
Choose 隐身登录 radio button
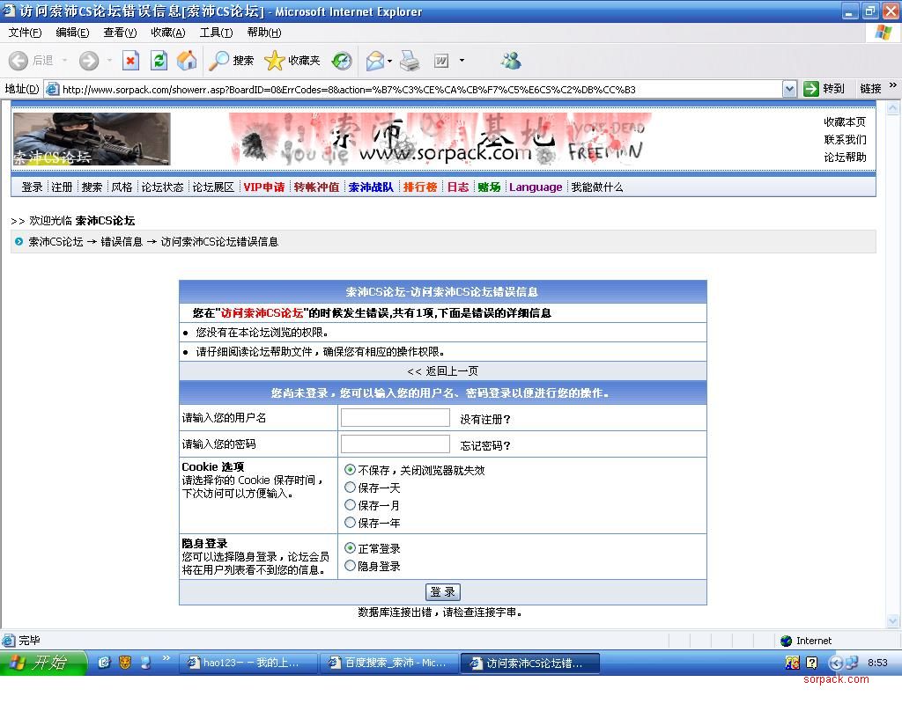[x=351, y=566]
